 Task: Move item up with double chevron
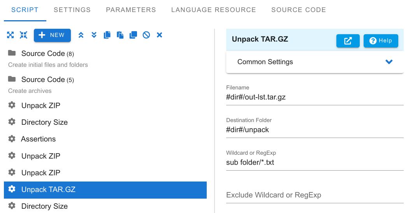(x=81, y=35)
